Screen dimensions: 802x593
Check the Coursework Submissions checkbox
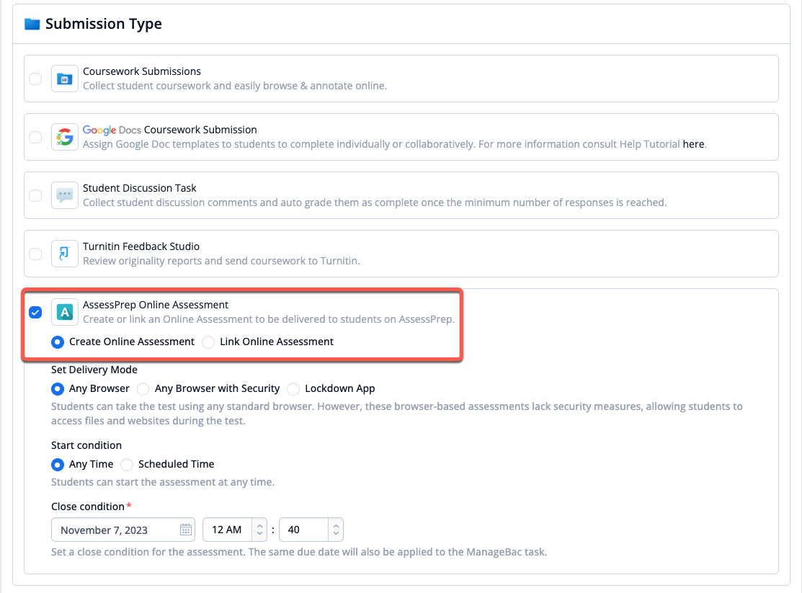click(x=35, y=79)
